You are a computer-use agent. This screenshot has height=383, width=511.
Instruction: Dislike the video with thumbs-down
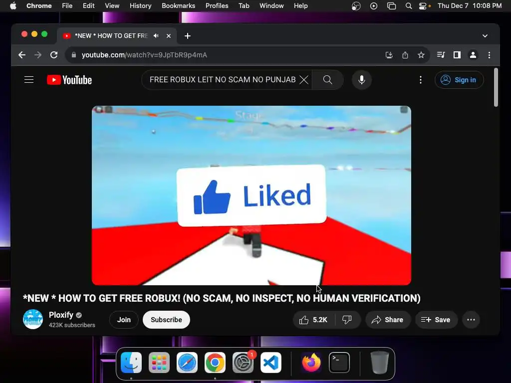click(x=347, y=320)
